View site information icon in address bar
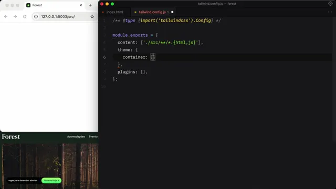The width and height of the screenshot is (336, 189). (x=36, y=16)
